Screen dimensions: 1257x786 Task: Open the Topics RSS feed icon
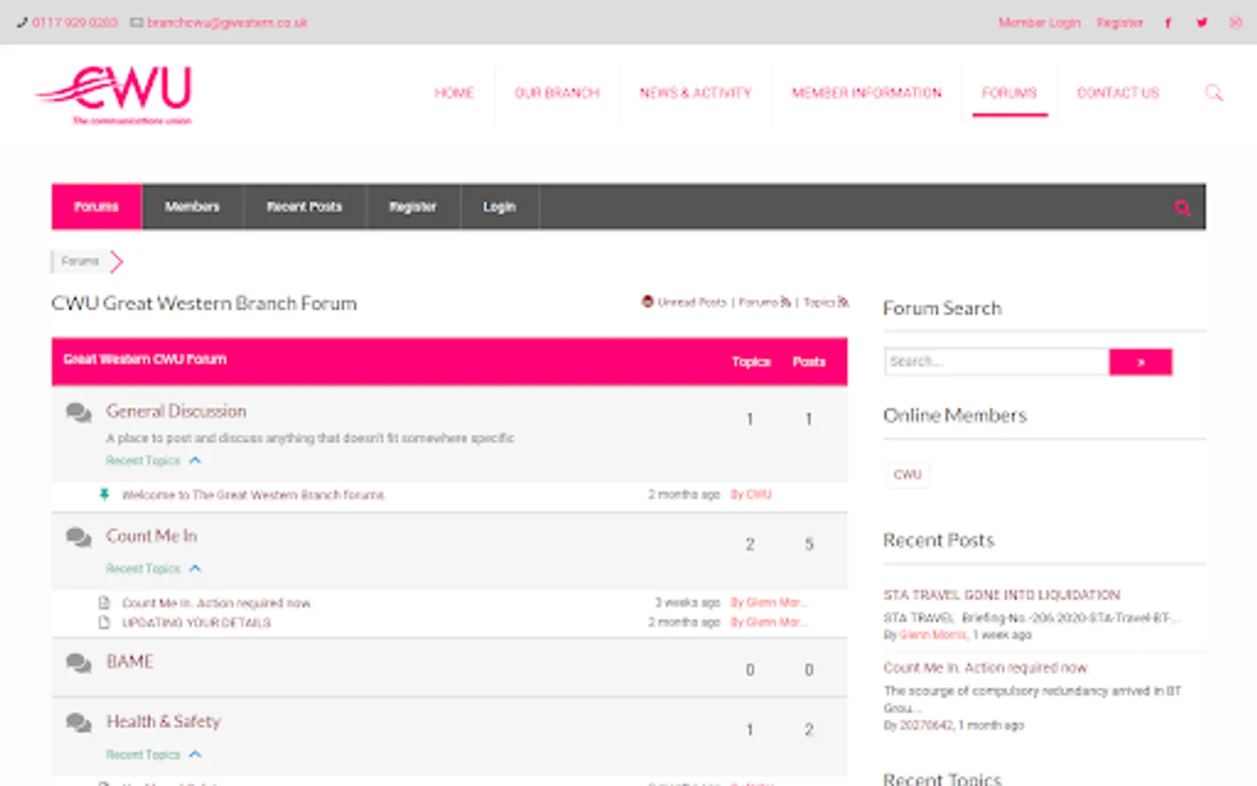click(x=842, y=302)
